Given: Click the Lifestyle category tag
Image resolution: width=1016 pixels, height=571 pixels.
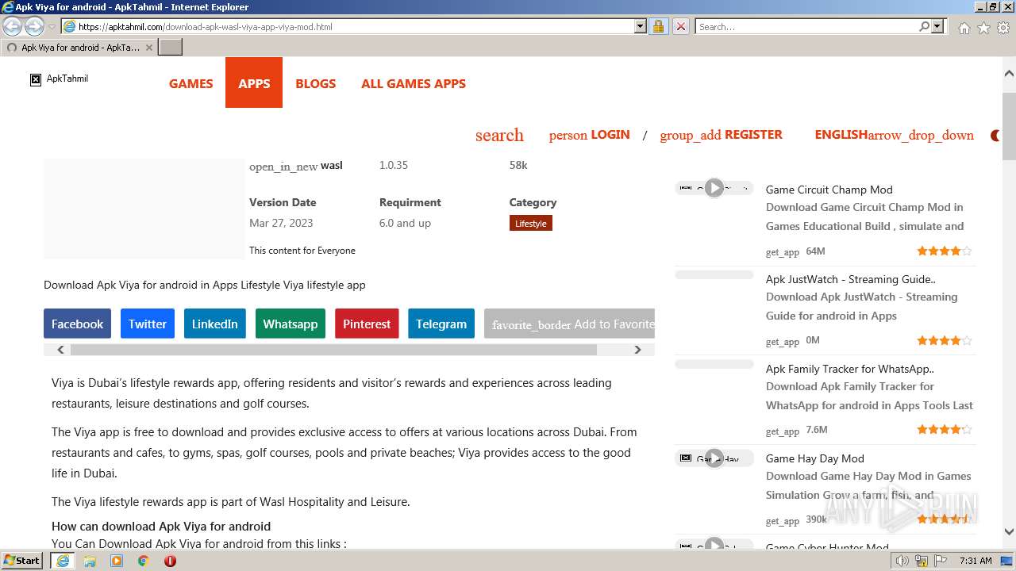Looking at the screenshot, I should click(x=531, y=224).
